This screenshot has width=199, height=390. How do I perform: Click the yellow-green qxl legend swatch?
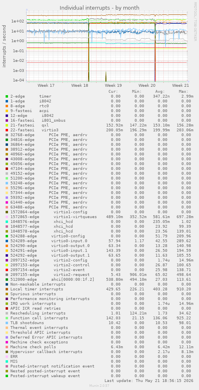[7, 125]
